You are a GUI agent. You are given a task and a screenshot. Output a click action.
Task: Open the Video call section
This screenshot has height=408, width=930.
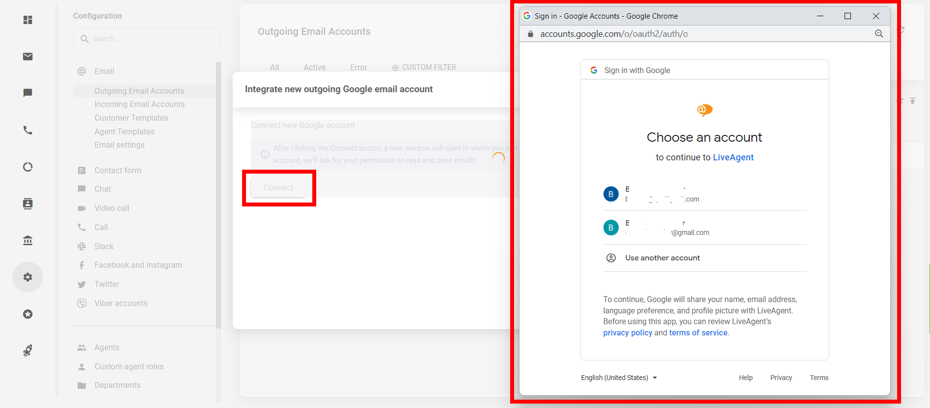pyautogui.click(x=112, y=208)
